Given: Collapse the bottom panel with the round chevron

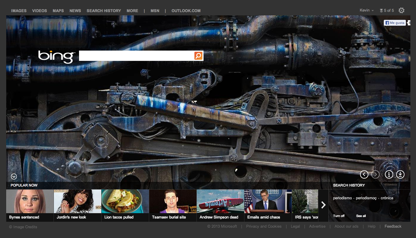Looking at the screenshot, I should coord(14,177).
